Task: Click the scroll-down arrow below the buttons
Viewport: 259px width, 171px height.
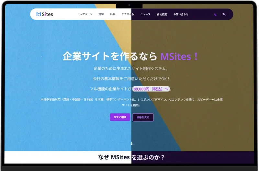Action: 131,143
